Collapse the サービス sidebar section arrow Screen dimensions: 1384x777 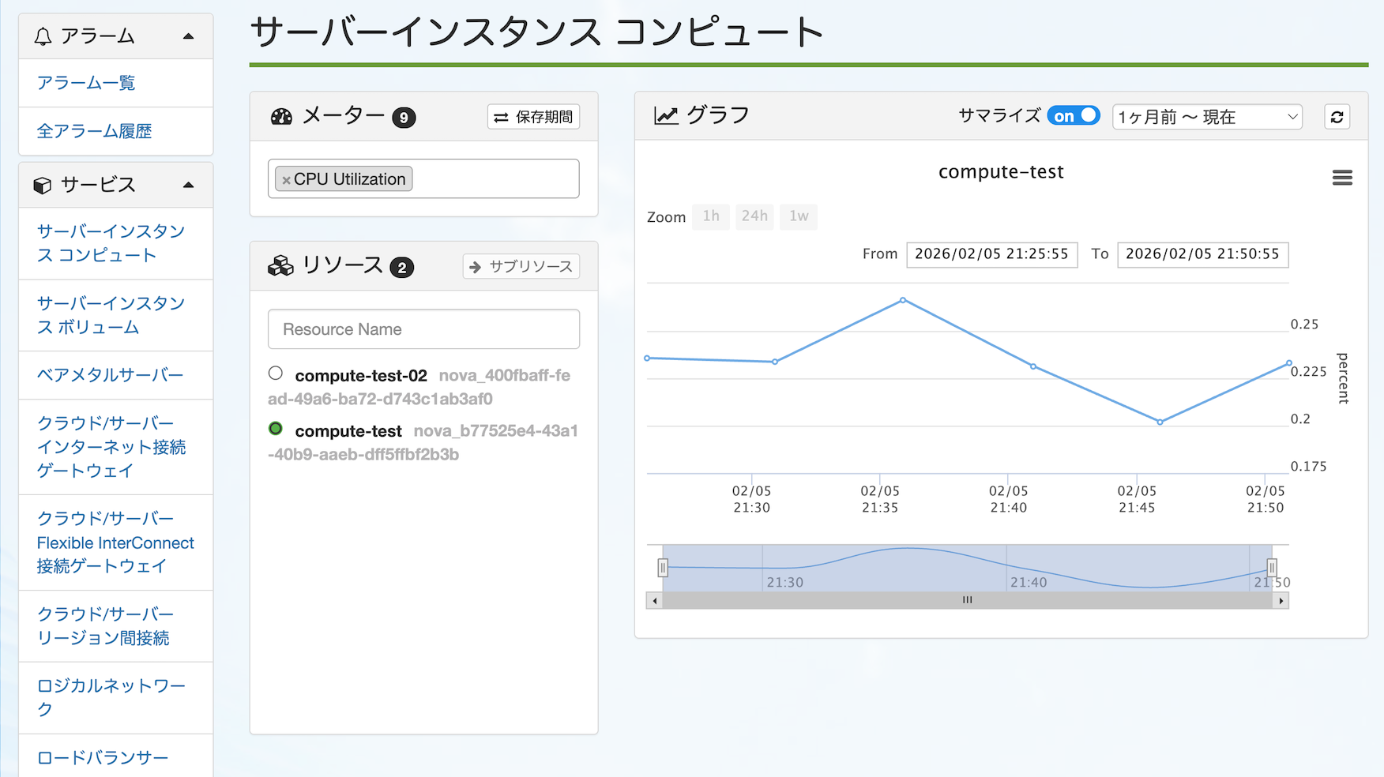pyautogui.click(x=188, y=185)
